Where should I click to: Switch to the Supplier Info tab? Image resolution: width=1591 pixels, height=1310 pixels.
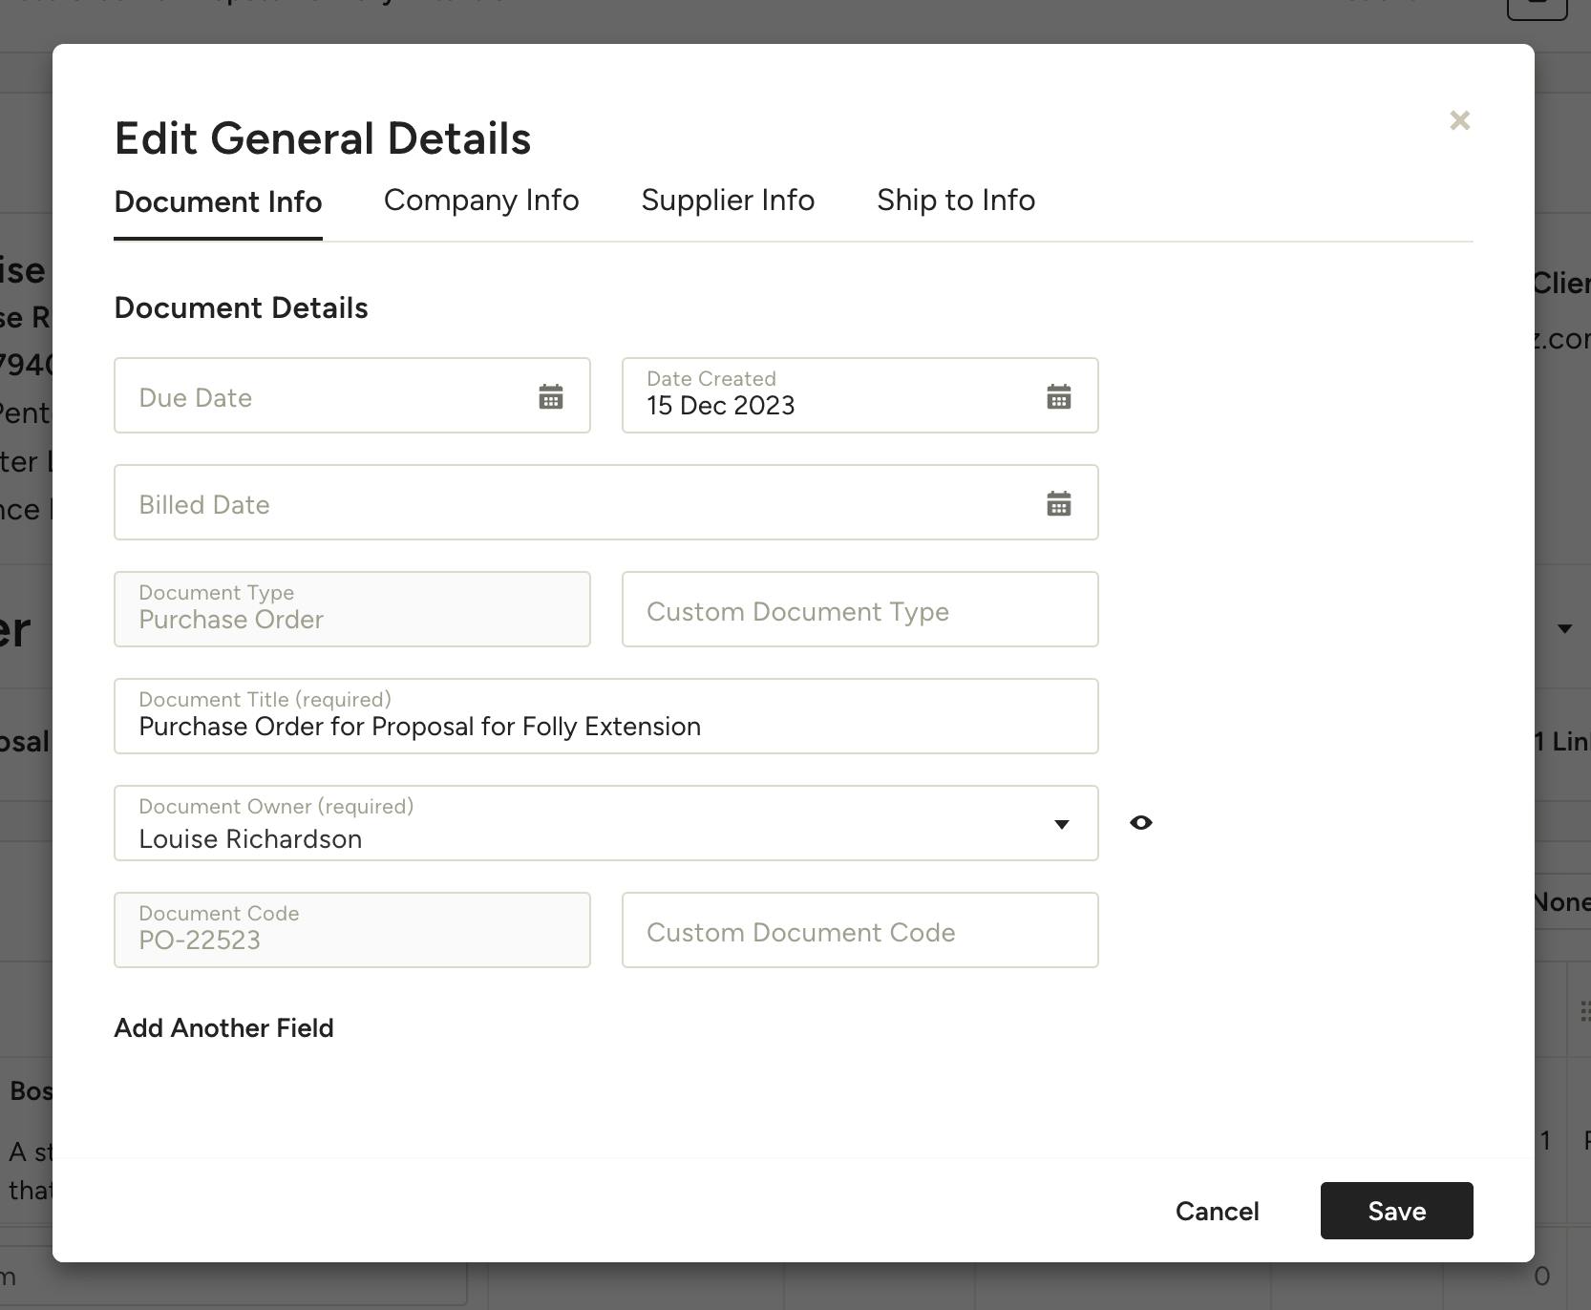click(728, 201)
